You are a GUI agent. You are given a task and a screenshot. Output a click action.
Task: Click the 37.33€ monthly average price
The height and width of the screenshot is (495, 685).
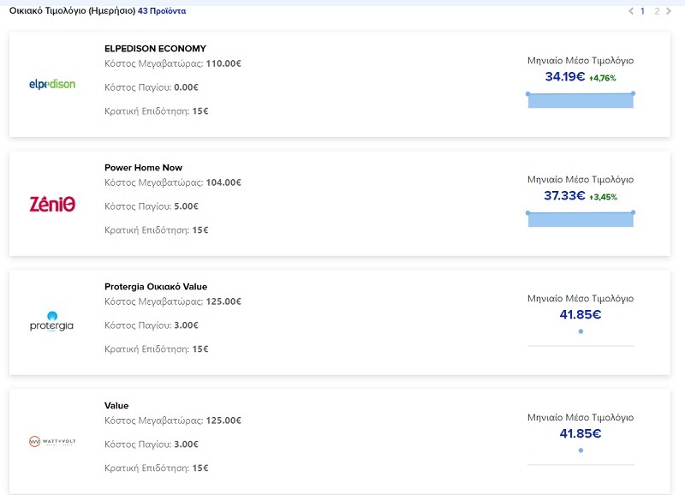pyautogui.click(x=564, y=196)
